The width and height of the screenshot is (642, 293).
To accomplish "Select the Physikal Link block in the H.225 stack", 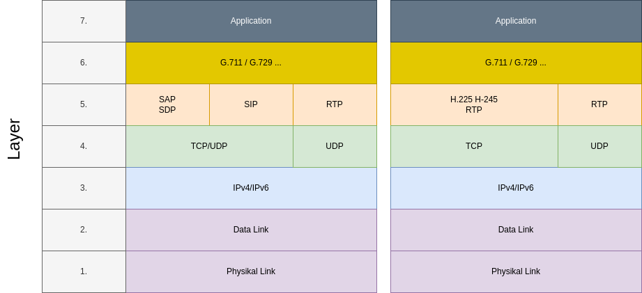I will pyautogui.click(x=516, y=271).
